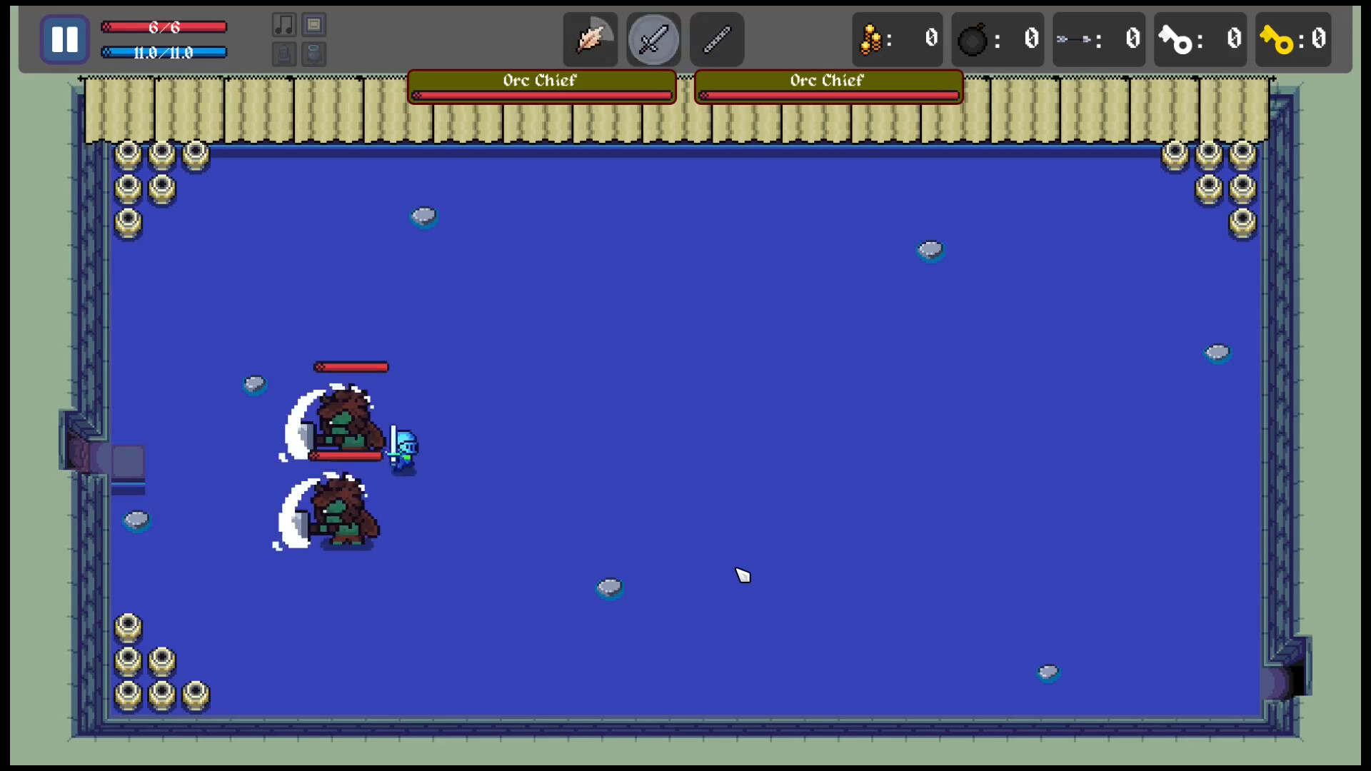This screenshot has height=771, width=1371.
Task: Click the upper orc's floating health bar
Action: (351, 367)
